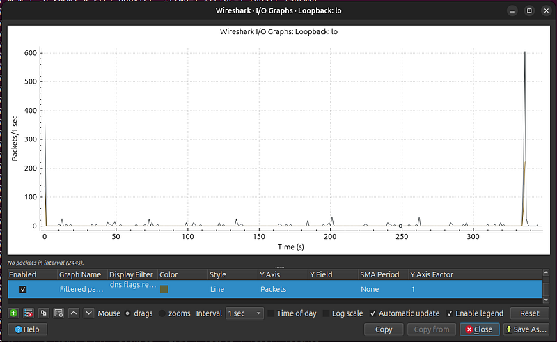Click the Display Filter column header
Viewport: 557px width, 342px height.
(x=132, y=274)
